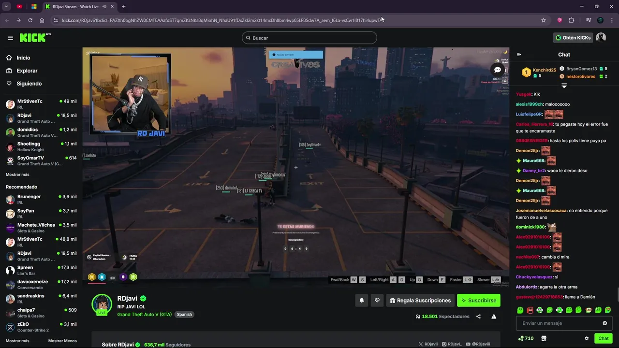
Task: Open recommended channel Brunenger
Action: coord(41,199)
